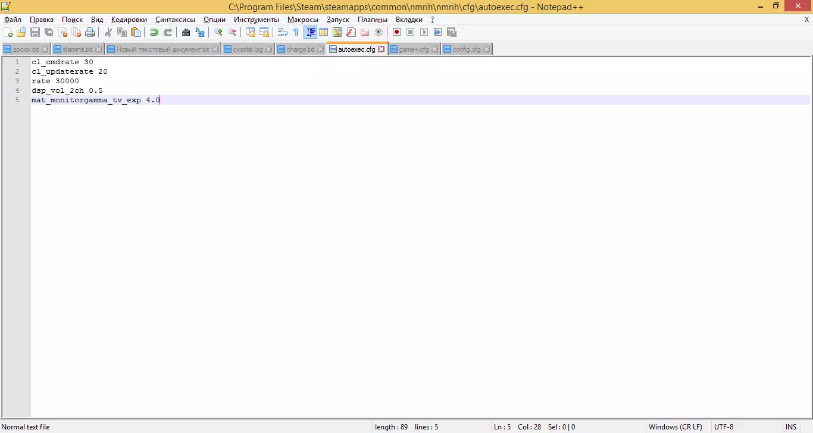813x433 pixels.
Task: Open the Правка menu
Action: 42,20
